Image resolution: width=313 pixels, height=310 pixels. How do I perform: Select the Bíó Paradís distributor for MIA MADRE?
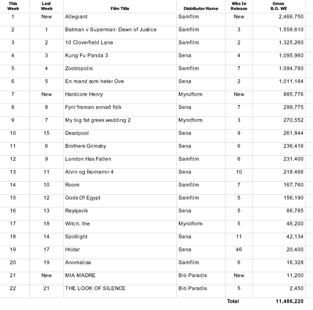click(192, 275)
